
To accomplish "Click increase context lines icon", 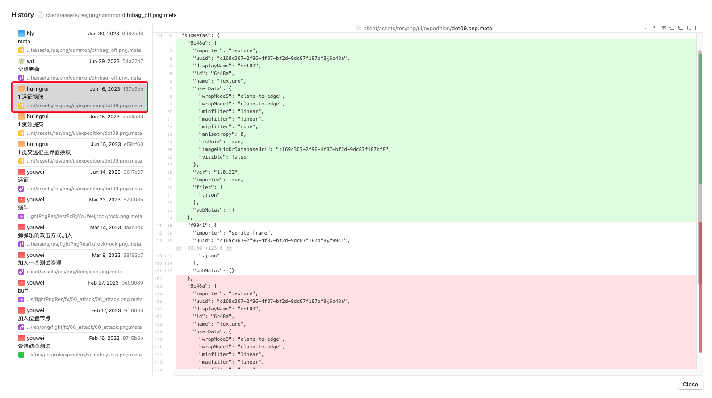I will (x=680, y=28).
